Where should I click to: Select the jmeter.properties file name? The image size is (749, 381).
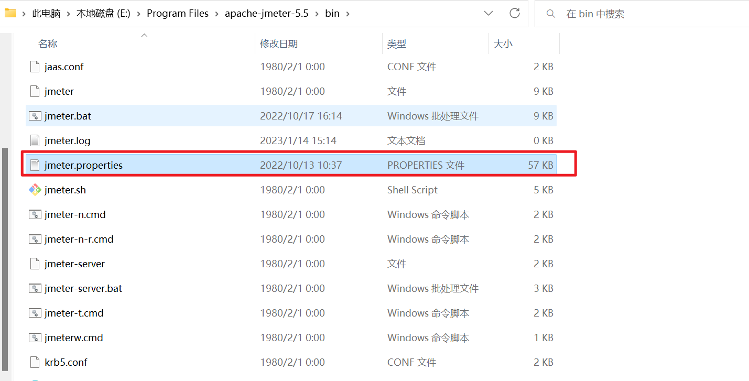[83, 165]
